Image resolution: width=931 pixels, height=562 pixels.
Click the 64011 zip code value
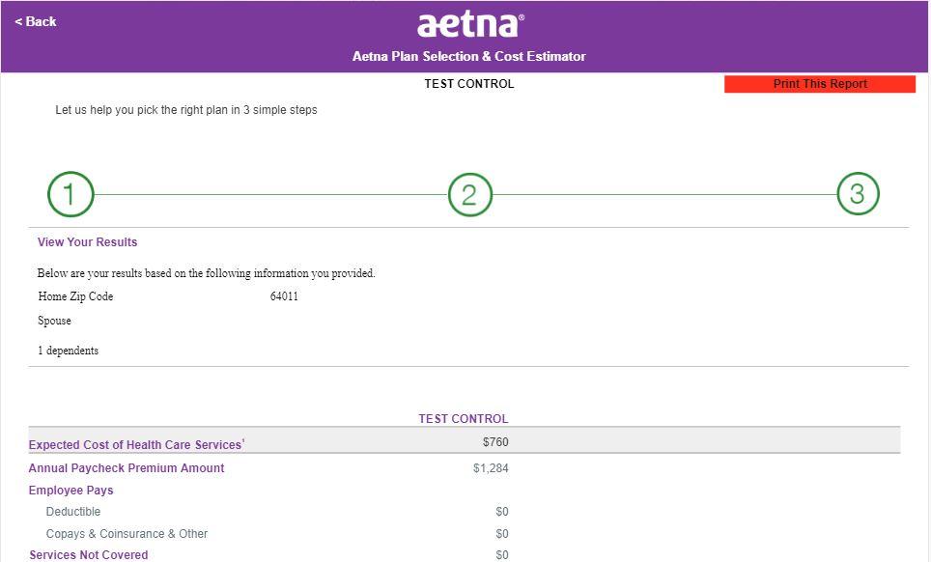(284, 296)
